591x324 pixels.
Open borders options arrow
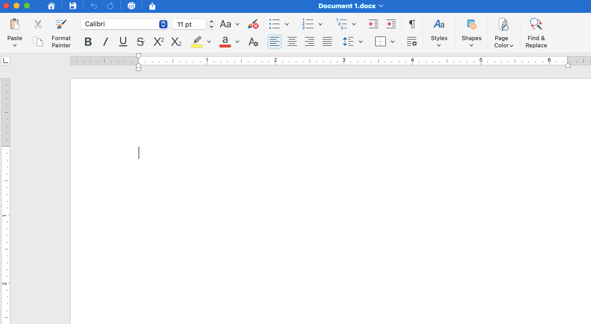392,41
